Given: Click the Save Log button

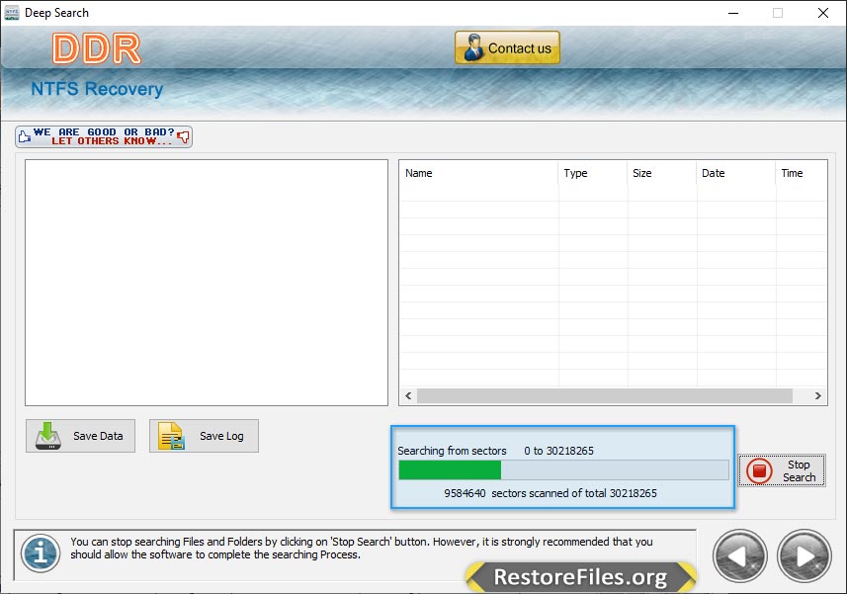Looking at the screenshot, I should click(x=204, y=436).
